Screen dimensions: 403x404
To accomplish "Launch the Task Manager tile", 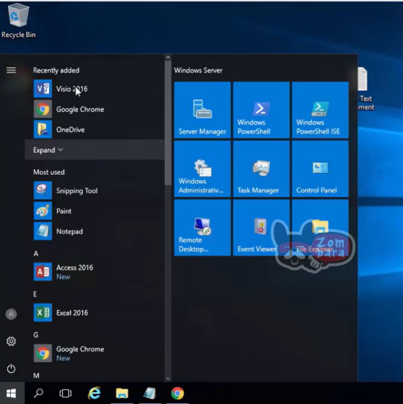I will [261, 169].
